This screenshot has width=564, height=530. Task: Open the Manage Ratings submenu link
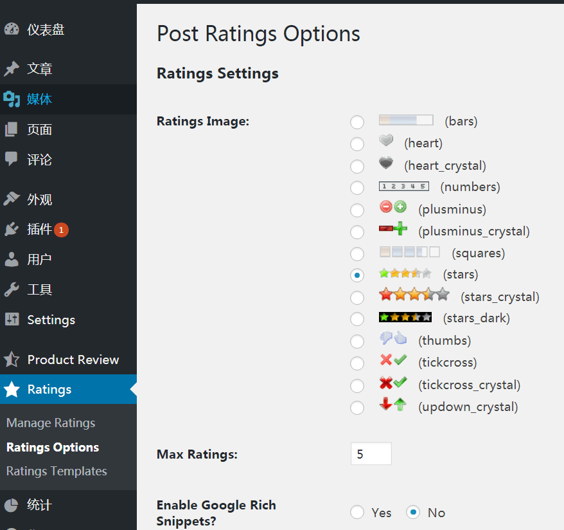pos(51,423)
